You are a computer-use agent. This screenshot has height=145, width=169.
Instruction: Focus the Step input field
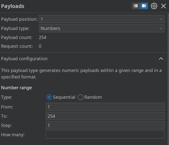pos(105,125)
